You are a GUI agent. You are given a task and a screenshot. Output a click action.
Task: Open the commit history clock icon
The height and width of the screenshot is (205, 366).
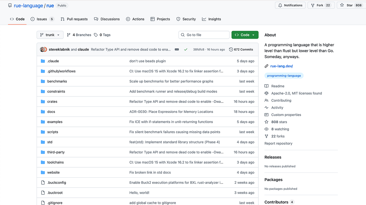[x=231, y=49]
